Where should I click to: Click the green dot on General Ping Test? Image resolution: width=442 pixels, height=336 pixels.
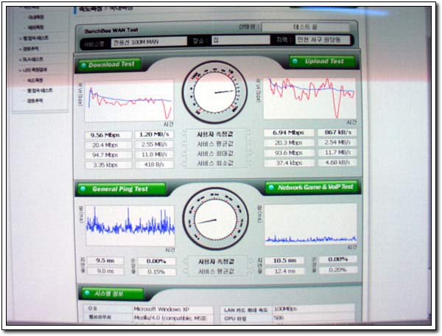(x=83, y=189)
